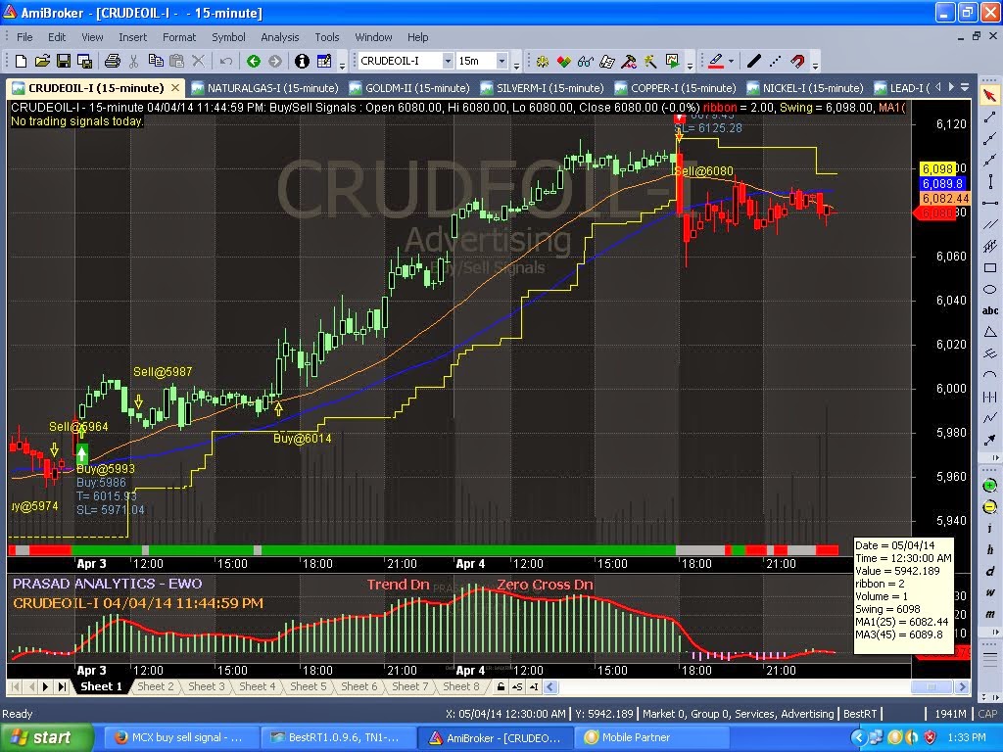Click the green back navigation arrow
Screen dimensions: 1003x752
253,61
